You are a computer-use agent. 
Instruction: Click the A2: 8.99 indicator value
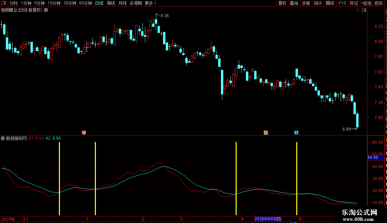(x=53, y=138)
